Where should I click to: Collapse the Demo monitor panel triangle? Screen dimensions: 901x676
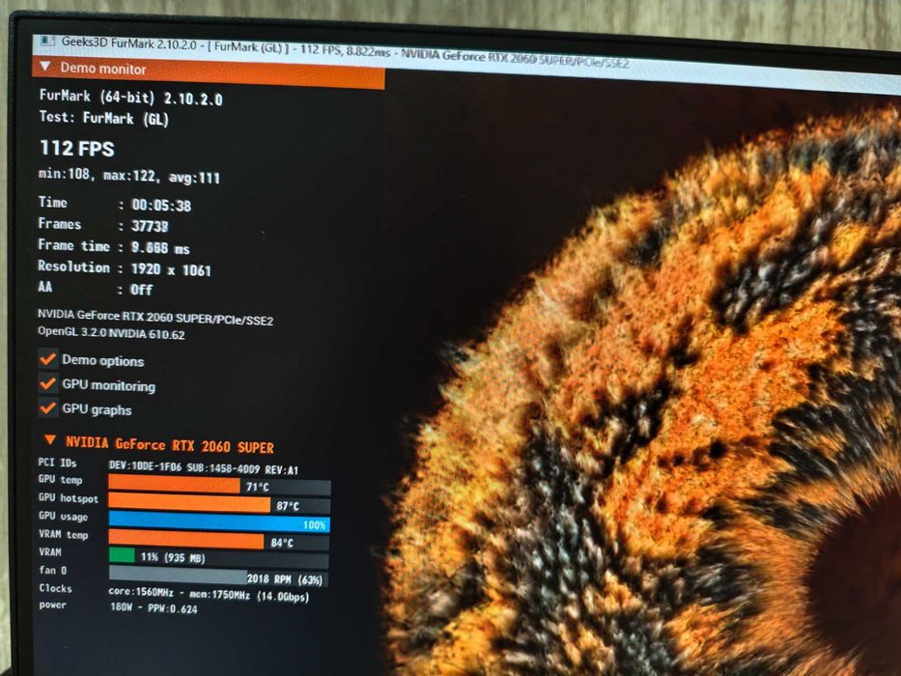tap(45, 67)
